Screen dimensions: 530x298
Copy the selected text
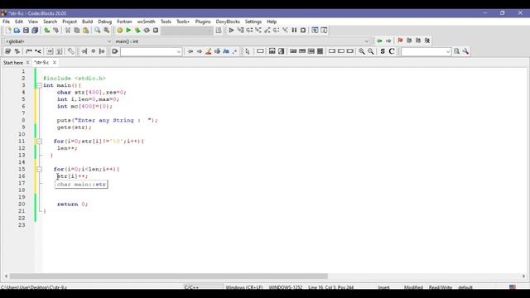pos(77,31)
